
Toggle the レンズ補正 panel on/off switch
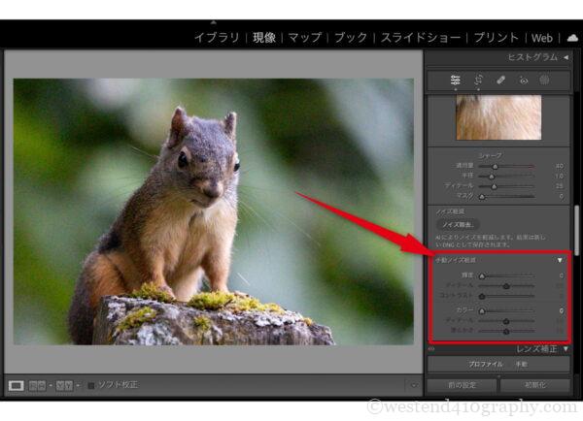click(431, 348)
